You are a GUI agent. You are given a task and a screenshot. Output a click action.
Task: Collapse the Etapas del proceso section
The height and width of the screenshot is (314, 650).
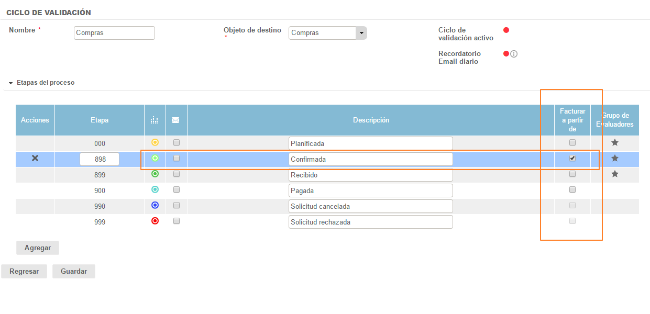11,83
